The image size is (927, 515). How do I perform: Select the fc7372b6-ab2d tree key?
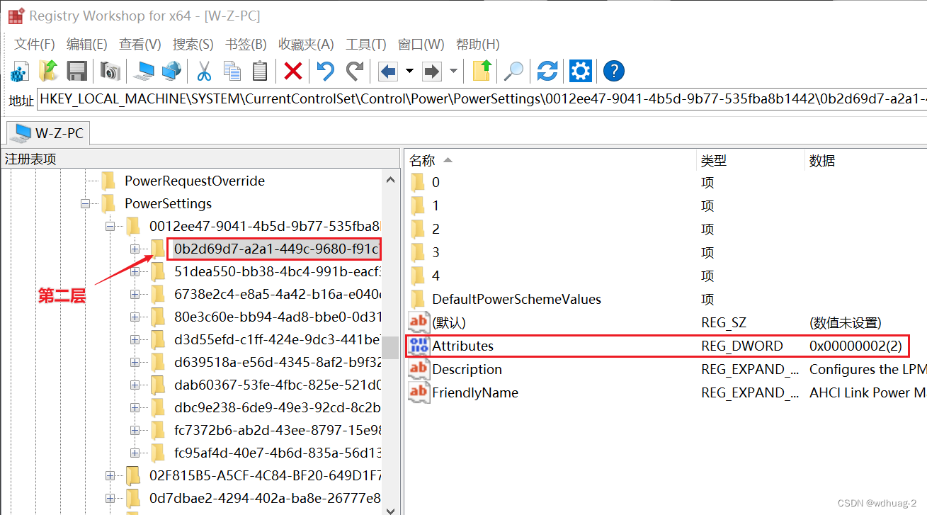(278, 430)
